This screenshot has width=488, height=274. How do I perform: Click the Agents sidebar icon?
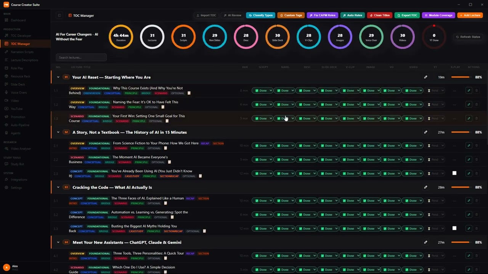tap(6, 133)
